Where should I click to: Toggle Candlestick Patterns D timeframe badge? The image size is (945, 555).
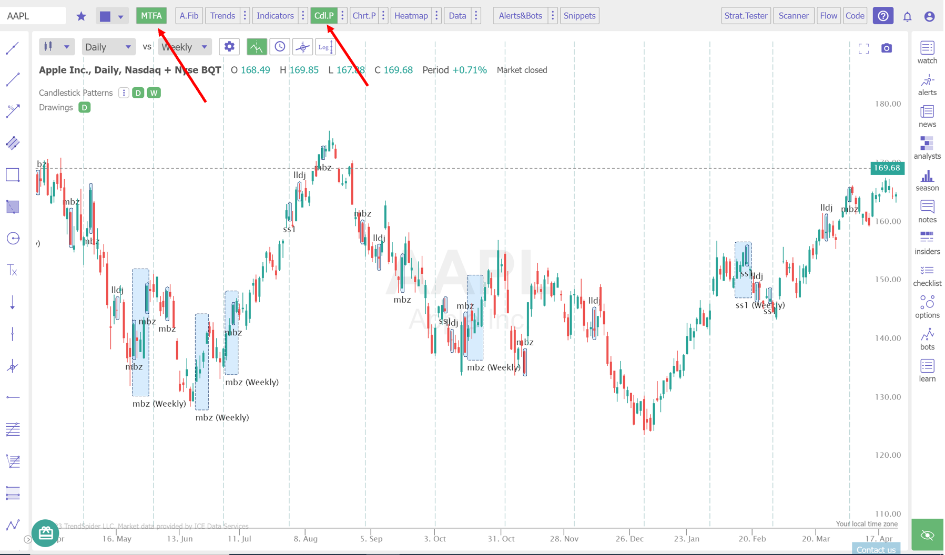click(x=138, y=93)
